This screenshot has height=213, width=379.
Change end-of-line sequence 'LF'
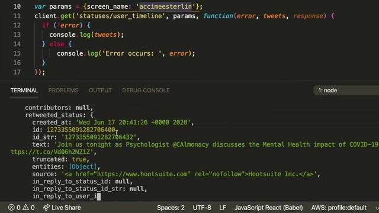223,208
